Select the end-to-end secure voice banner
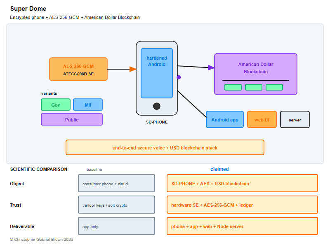330x247 pixels. [x=165, y=147]
